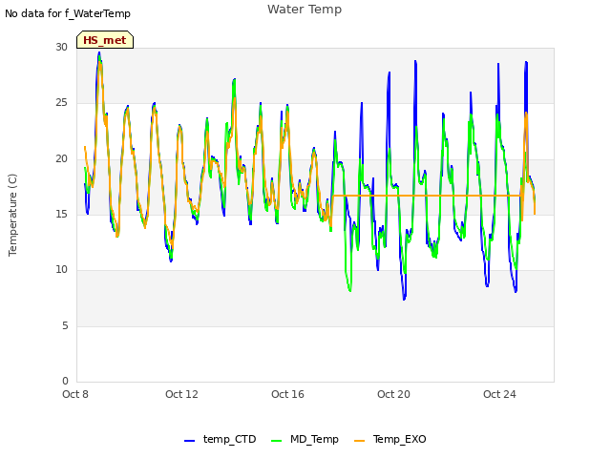Click the 20 y-axis tick label
Screen dimensions: 611x458
click(x=61, y=159)
